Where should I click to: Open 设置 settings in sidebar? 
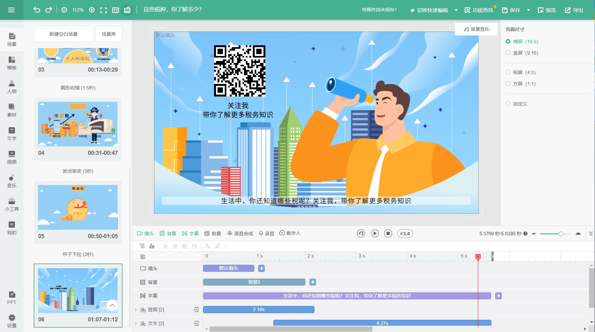point(12,321)
